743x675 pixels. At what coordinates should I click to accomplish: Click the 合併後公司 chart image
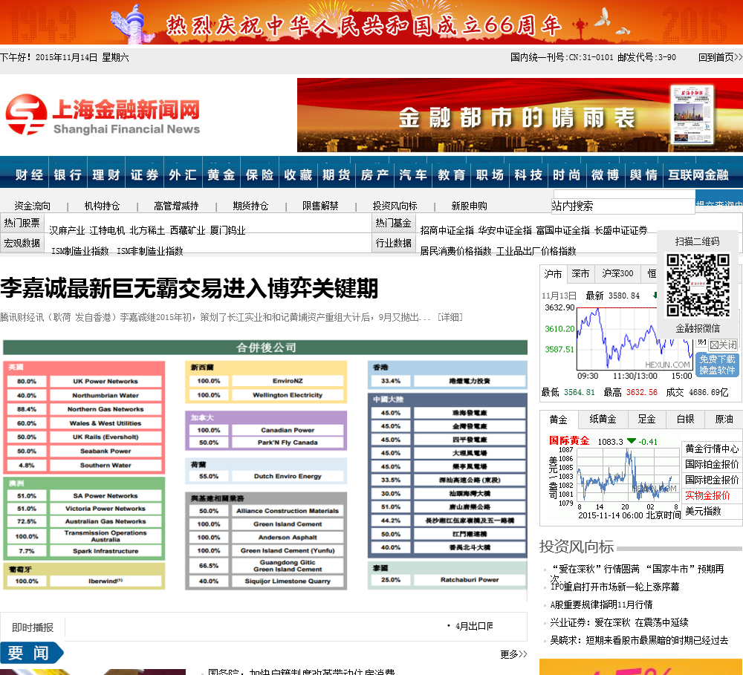pos(265,465)
